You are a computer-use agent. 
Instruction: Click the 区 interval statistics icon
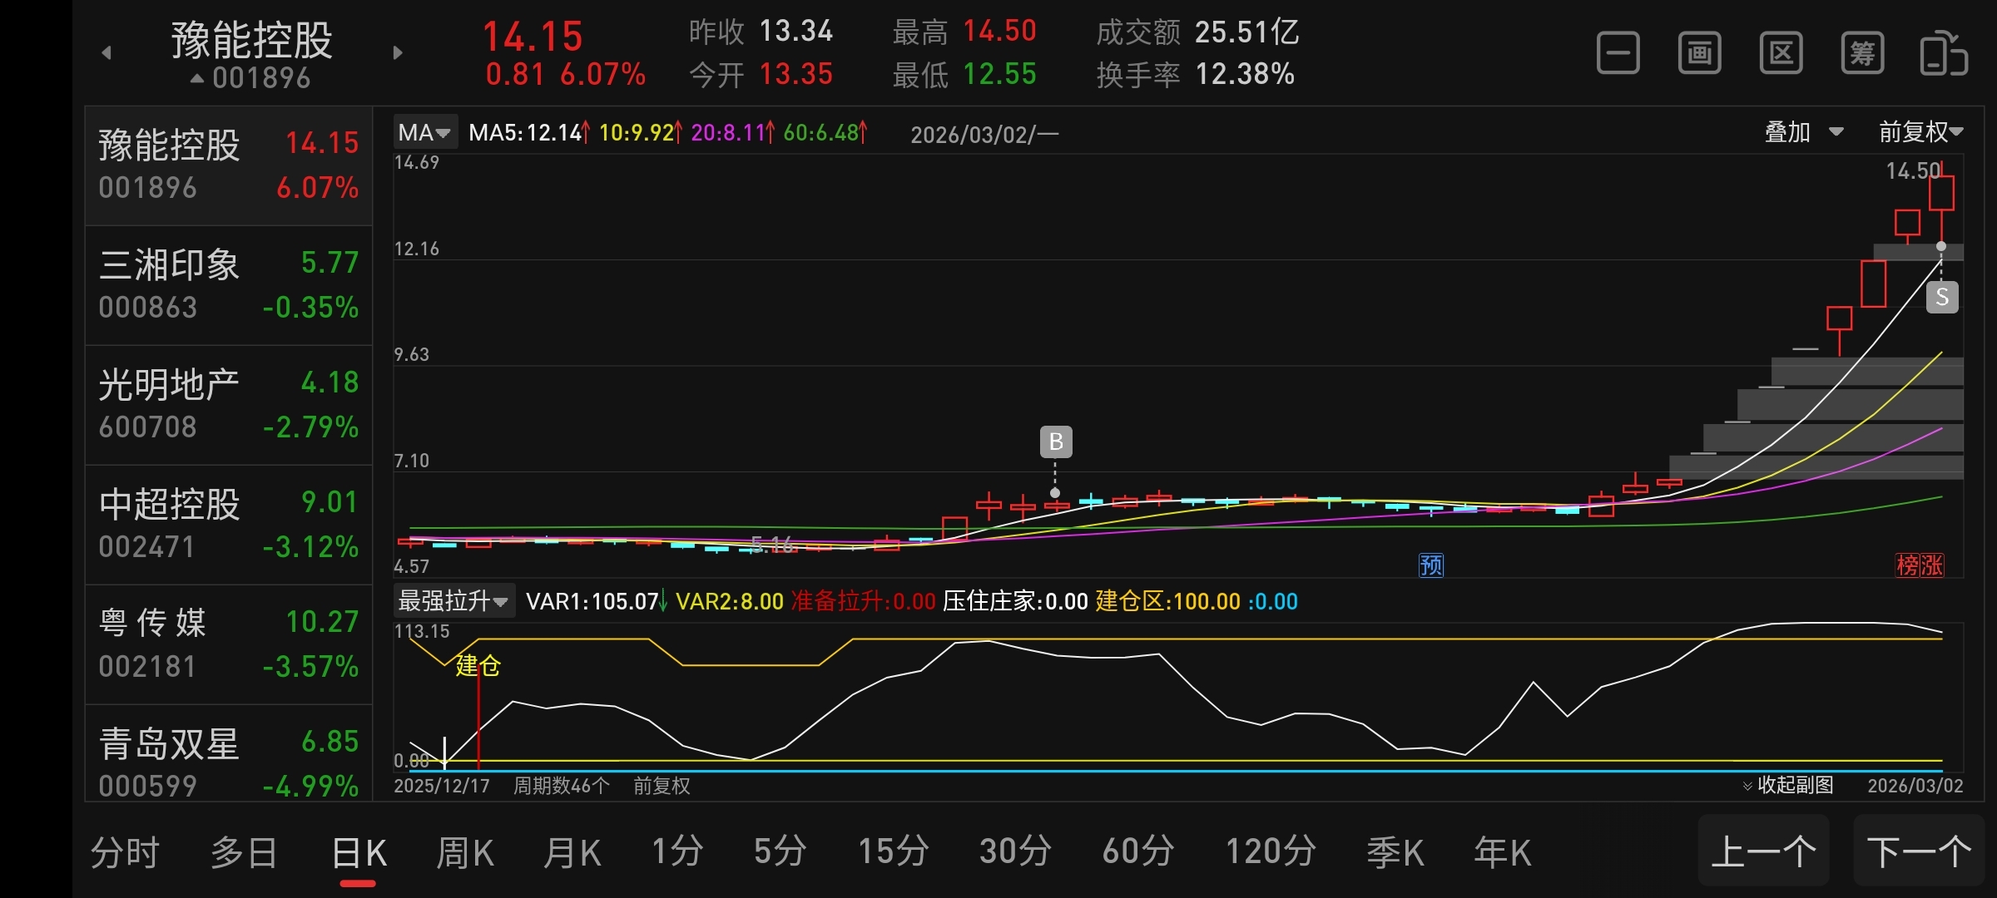coord(1781,54)
